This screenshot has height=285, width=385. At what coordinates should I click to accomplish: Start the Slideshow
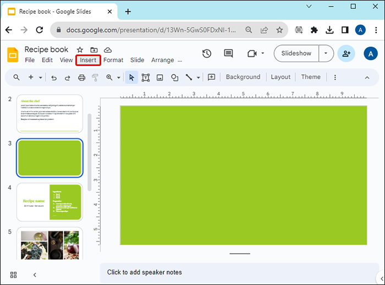coord(296,53)
